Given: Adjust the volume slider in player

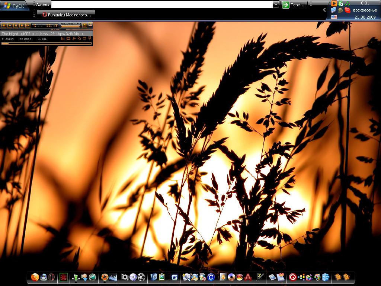Looking at the screenshot, I should 70,26.
